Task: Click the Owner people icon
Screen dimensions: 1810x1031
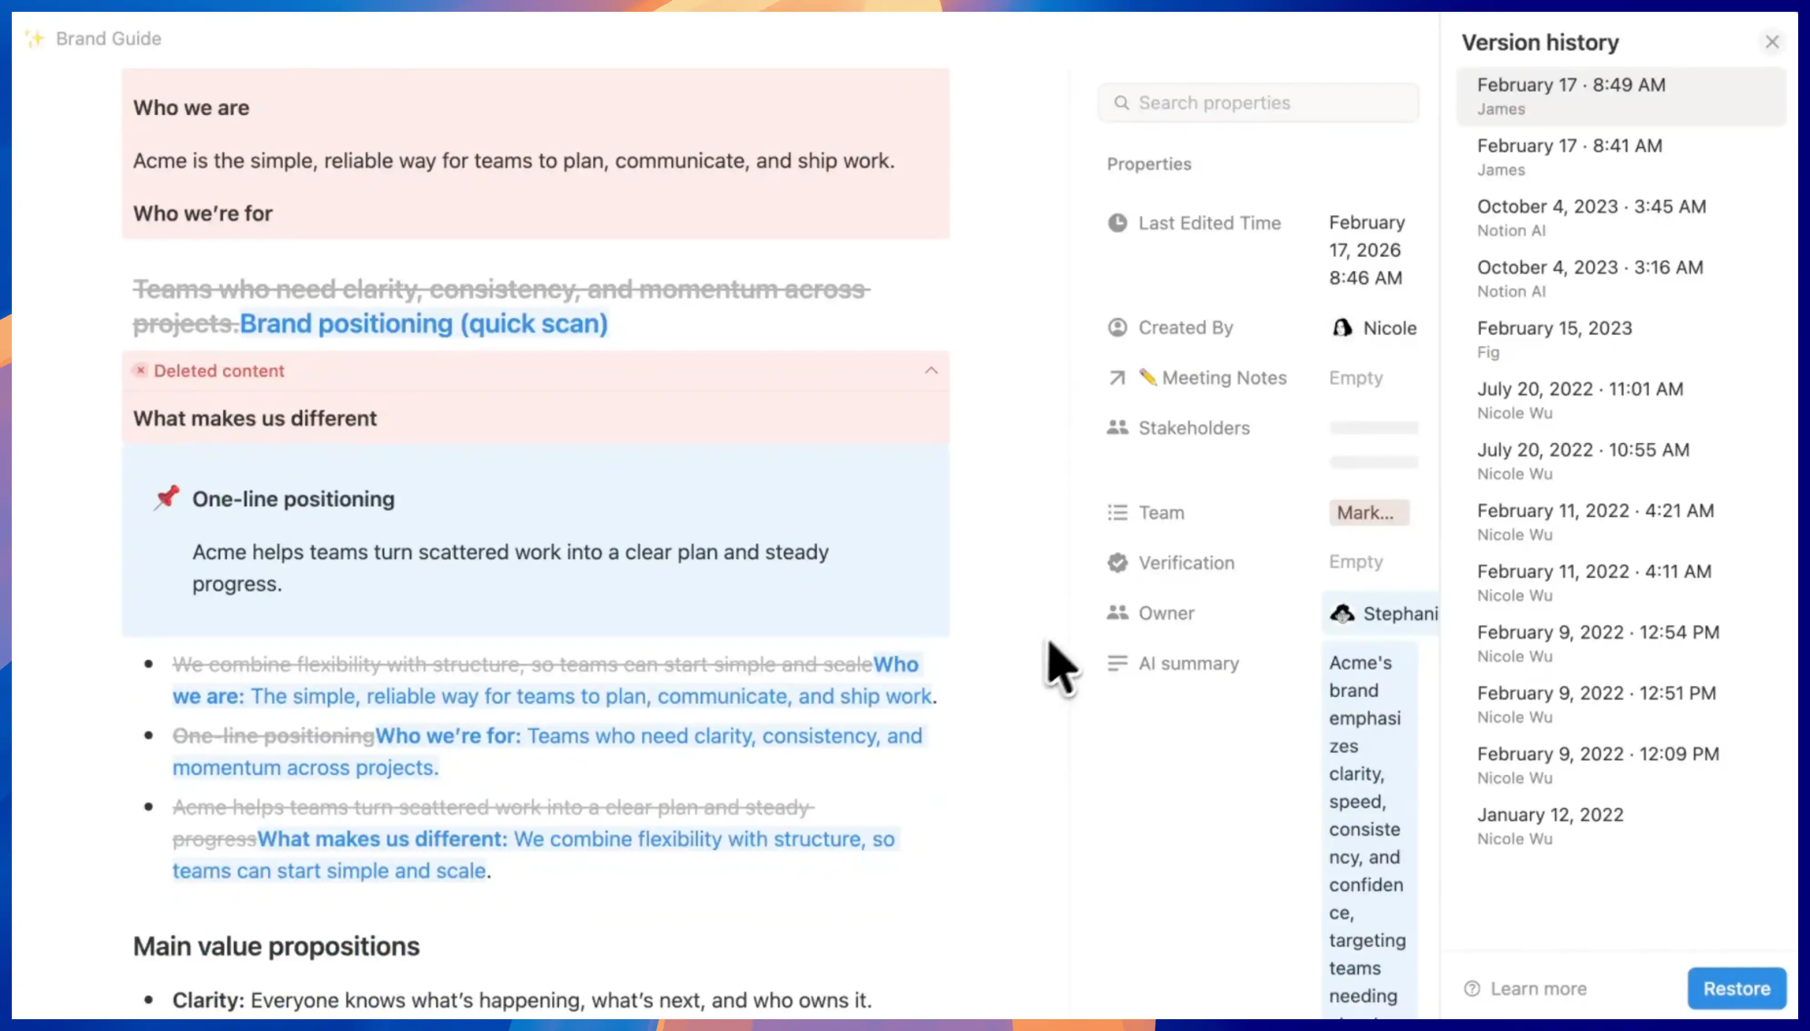Action: (x=1117, y=613)
